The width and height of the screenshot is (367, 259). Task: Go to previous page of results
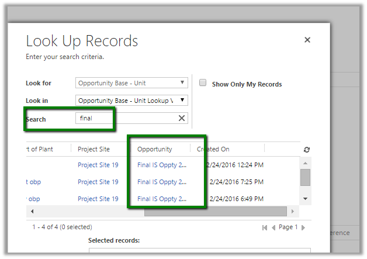coord(273,227)
